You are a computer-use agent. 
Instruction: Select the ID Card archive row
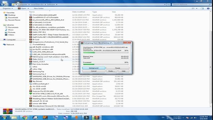coord(76,40)
